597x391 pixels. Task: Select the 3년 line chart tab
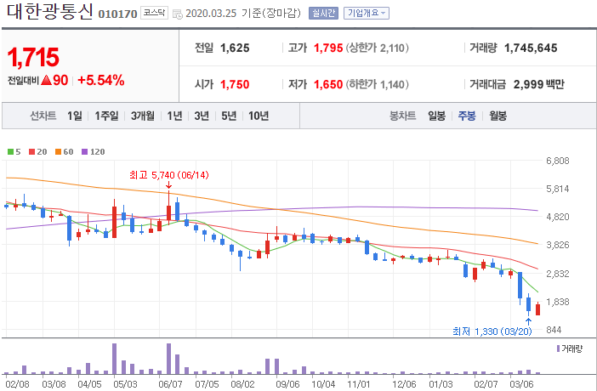coord(202,116)
